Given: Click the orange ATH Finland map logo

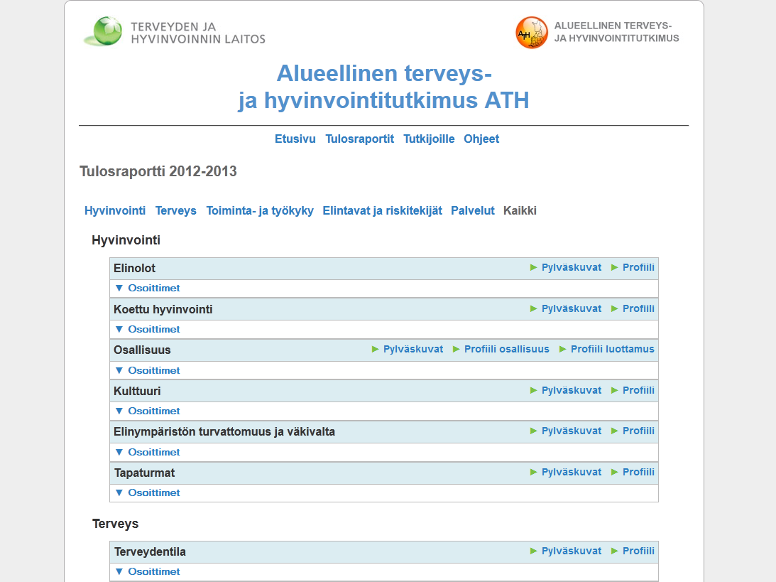Looking at the screenshot, I should (532, 33).
